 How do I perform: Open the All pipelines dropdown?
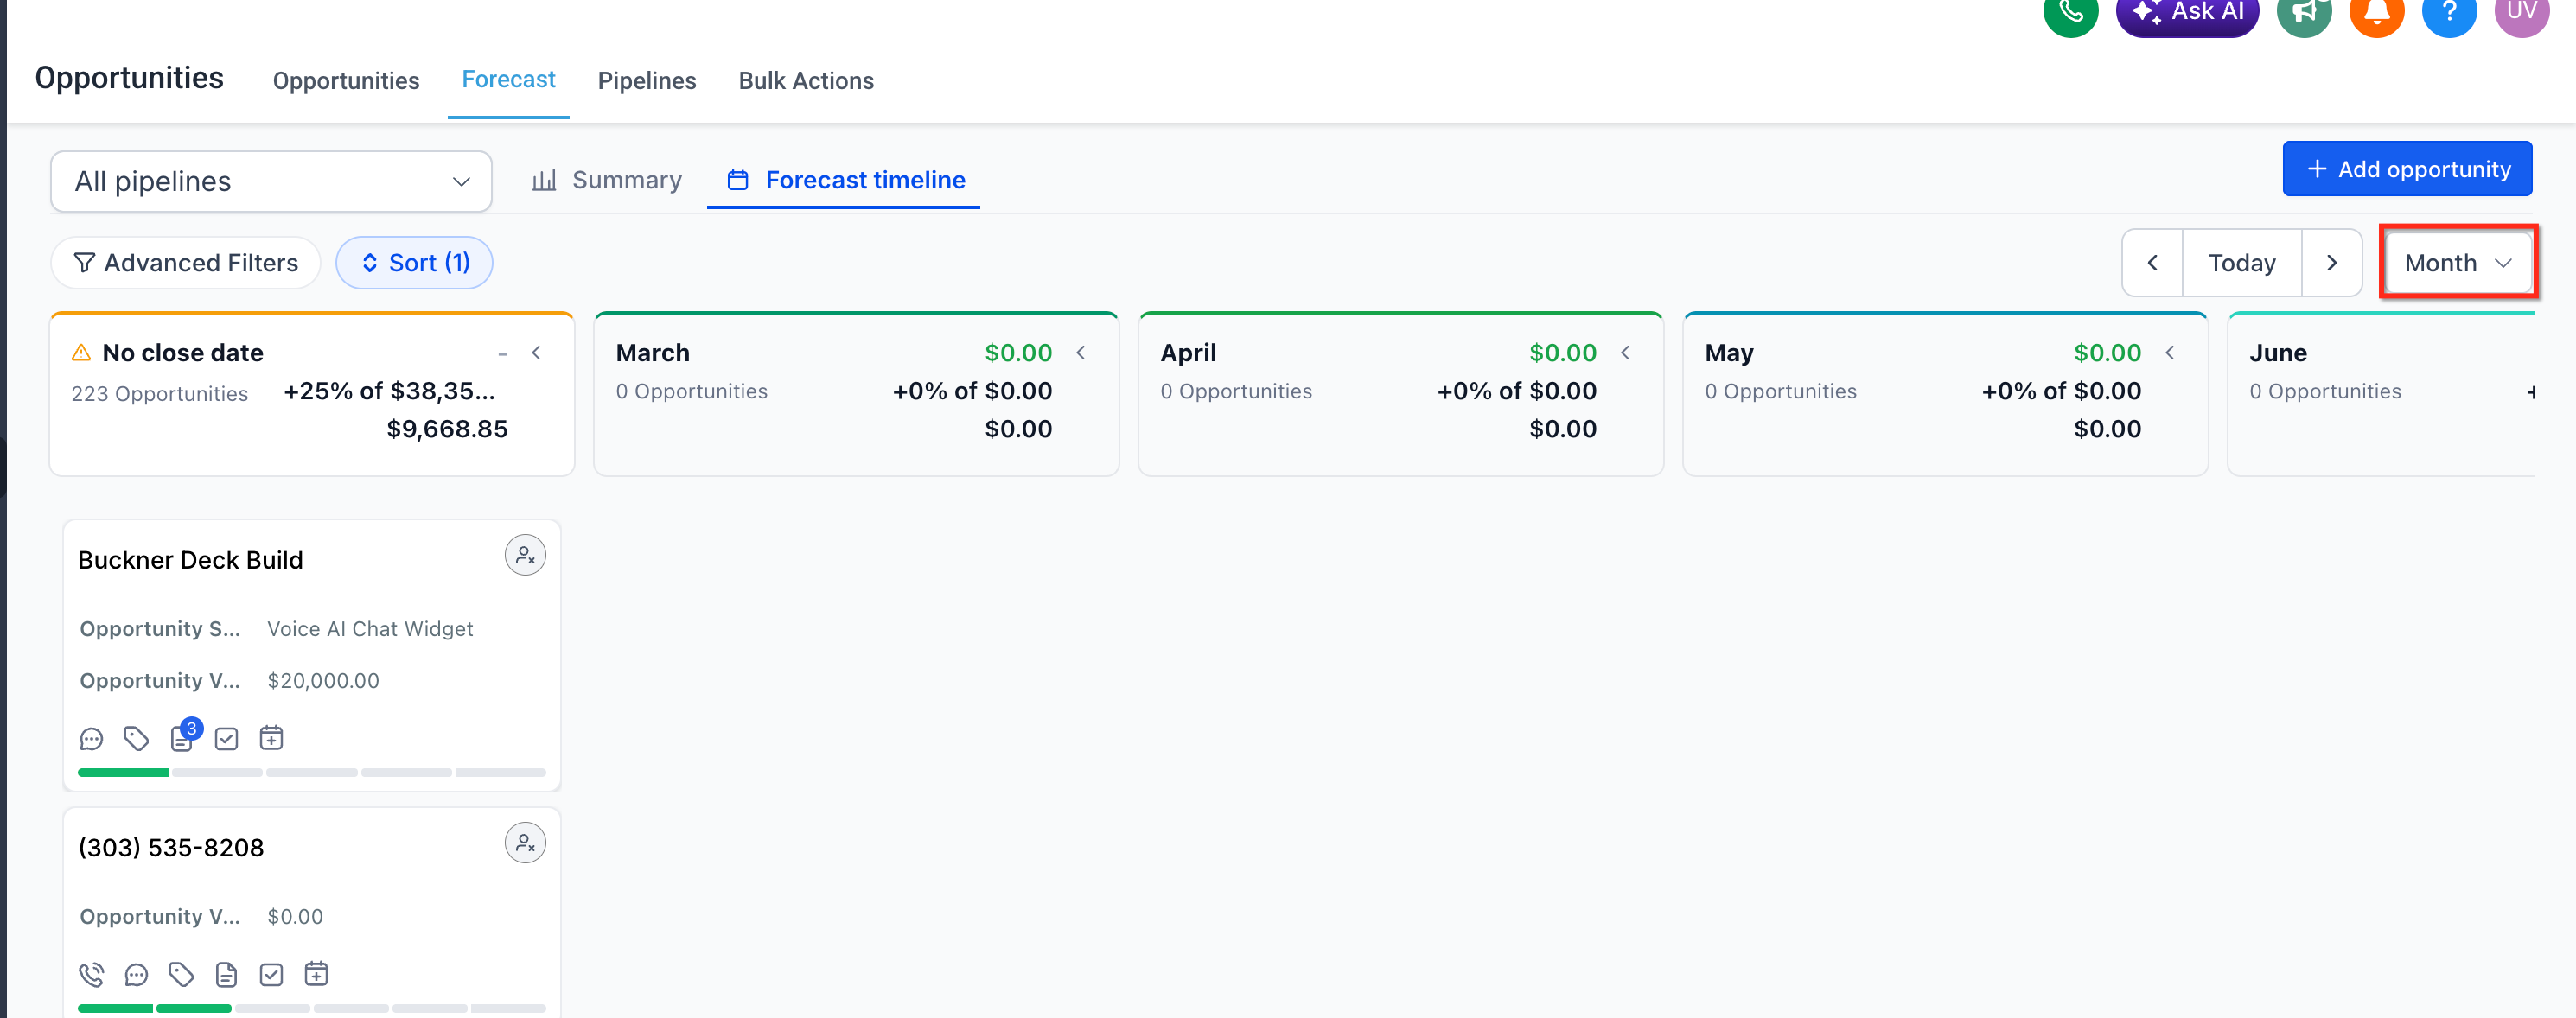point(271,181)
